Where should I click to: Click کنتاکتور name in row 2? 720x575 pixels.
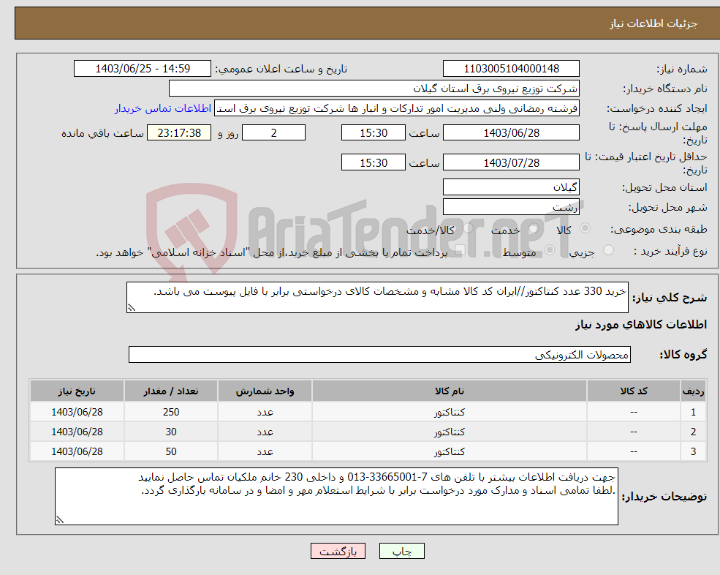[450, 432]
